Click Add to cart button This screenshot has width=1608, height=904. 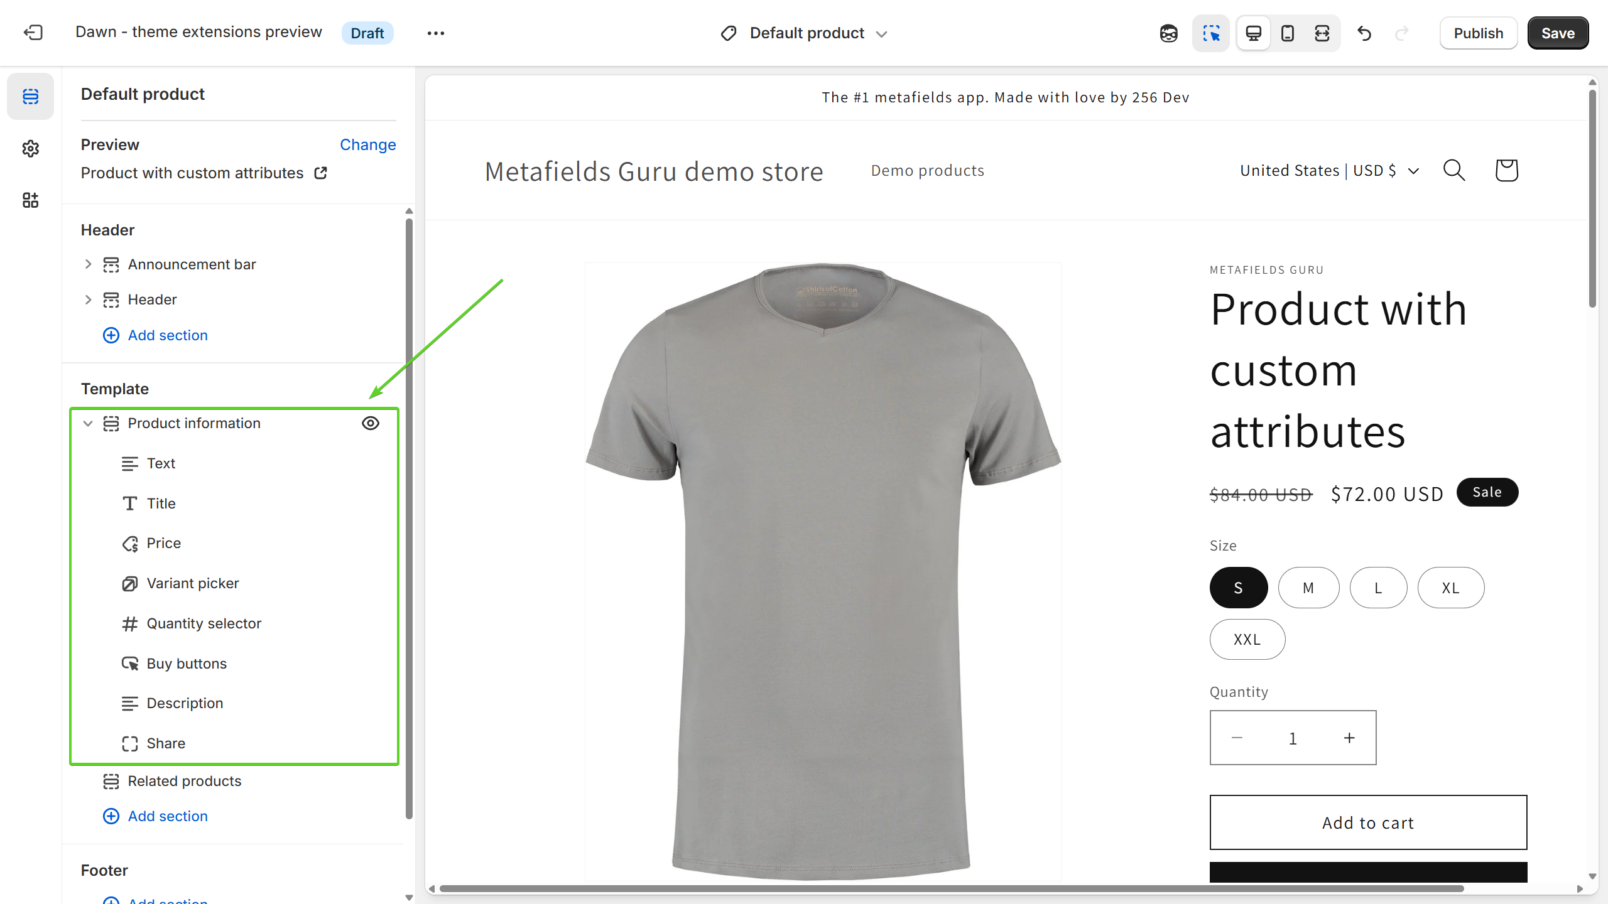[x=1367, y=822]
